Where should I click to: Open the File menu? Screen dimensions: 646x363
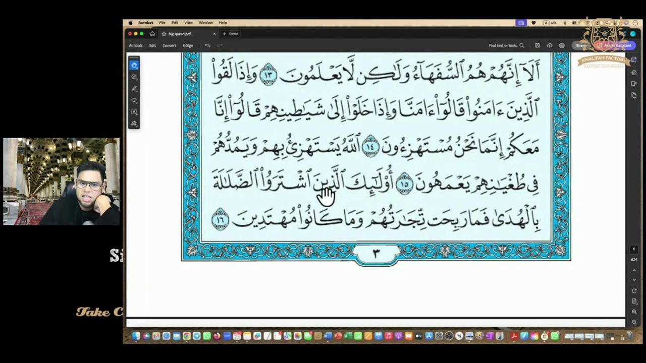point(162,23)
